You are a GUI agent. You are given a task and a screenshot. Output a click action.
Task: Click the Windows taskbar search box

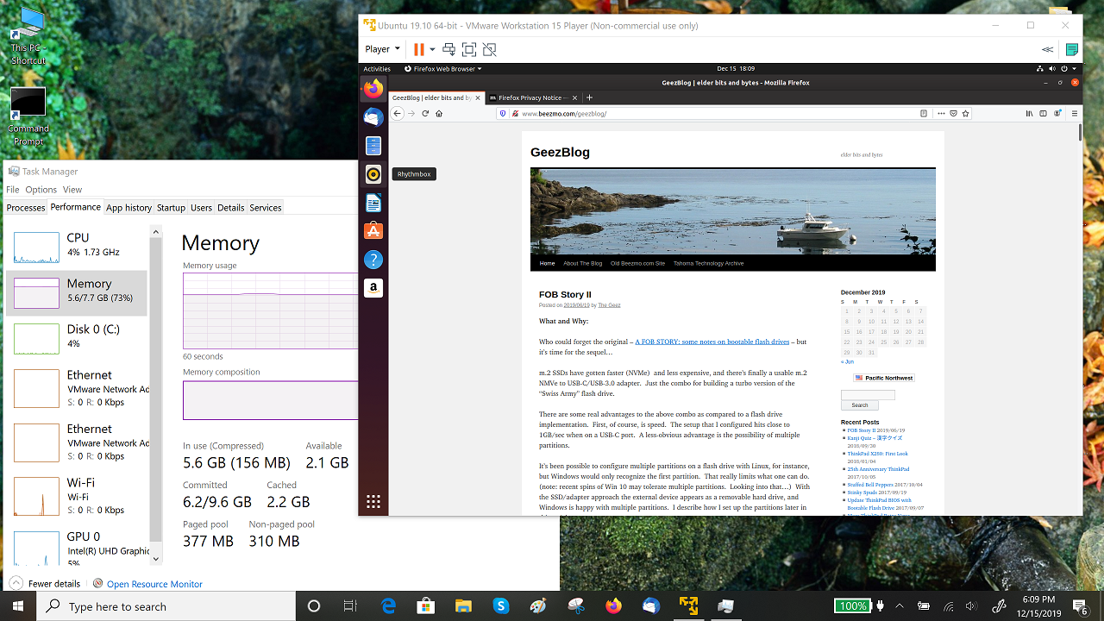click(166, 606)
